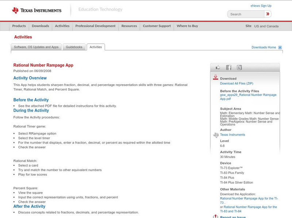Open the Products menu
Viewport: 292px width, 218px height.
point(19,26)
